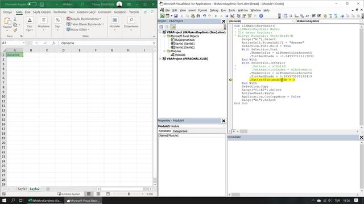Click the Run Sub play icon

[x=216, y=16]
